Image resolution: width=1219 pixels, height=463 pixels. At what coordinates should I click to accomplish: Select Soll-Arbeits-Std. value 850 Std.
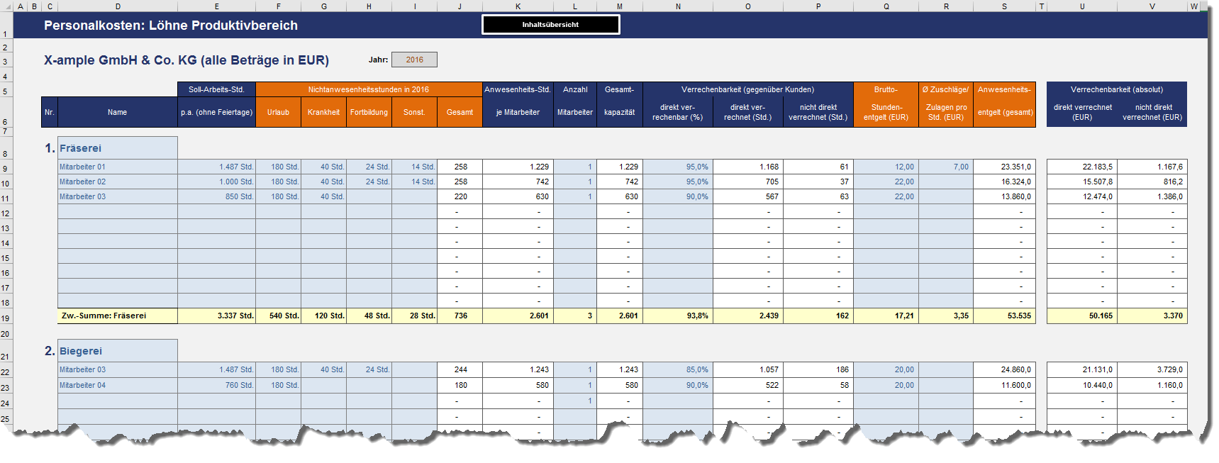[x=216, y=196]
